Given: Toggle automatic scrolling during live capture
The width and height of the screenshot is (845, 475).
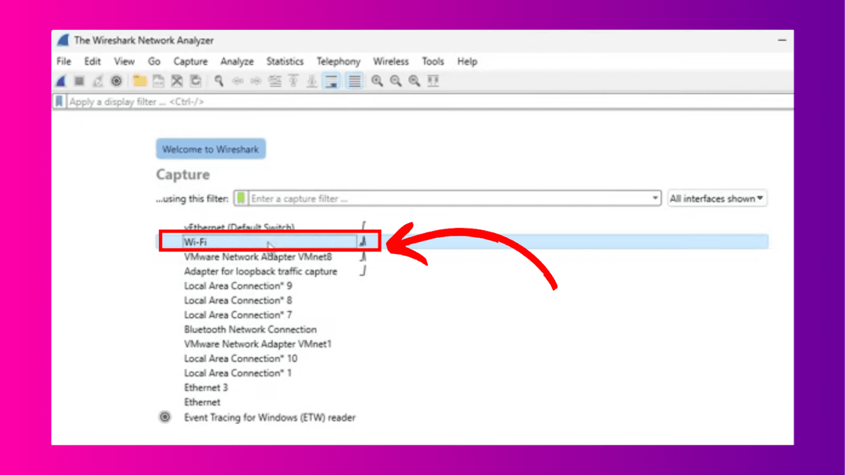Looking at the screenshot, I should pyautogui.click(x=331, y=81).
